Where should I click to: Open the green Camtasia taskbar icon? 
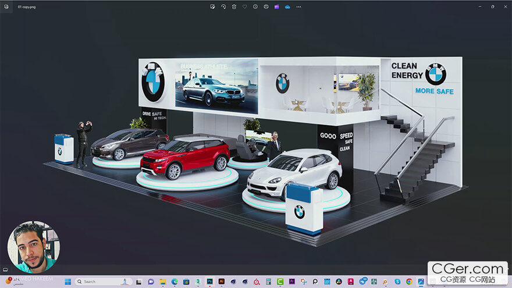pos(280,282)
